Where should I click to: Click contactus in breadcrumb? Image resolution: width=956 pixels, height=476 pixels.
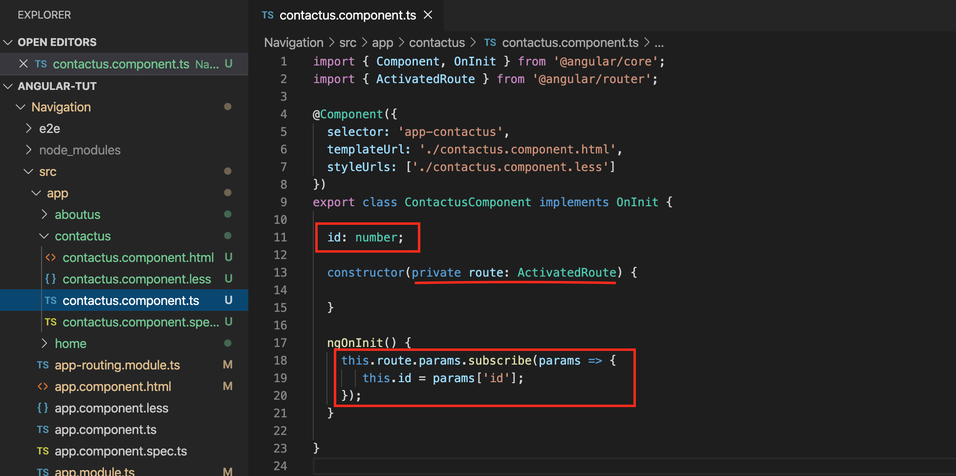pos(437,43)
